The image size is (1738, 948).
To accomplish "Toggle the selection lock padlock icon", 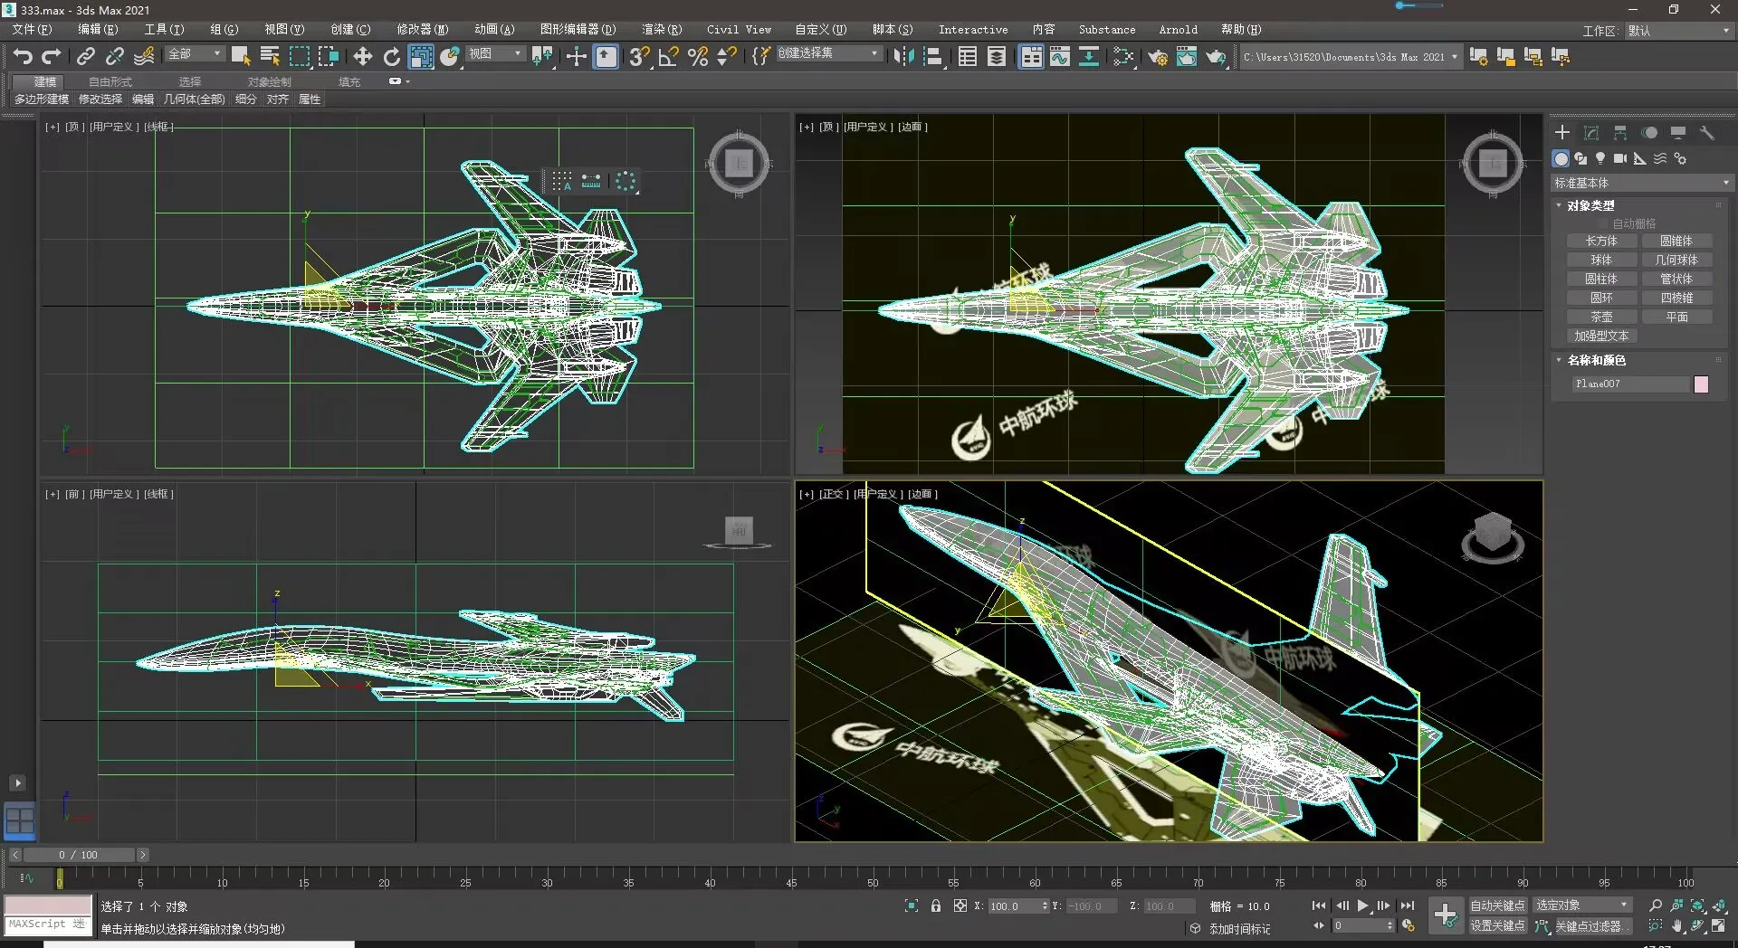I will [936, 905].
